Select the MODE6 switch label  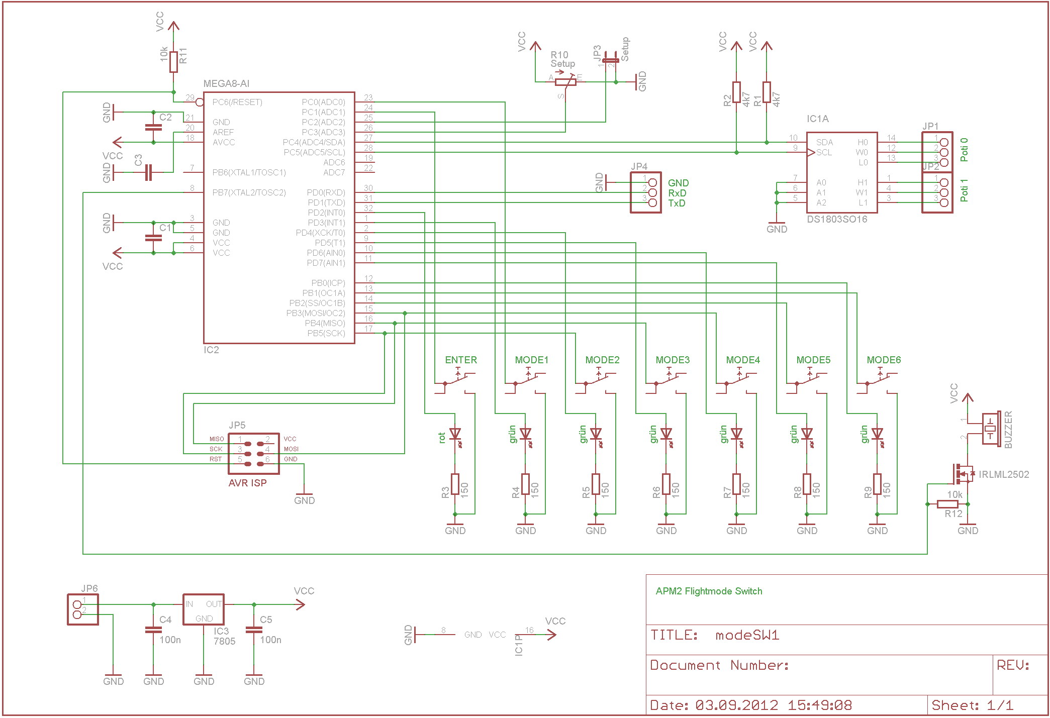pos(884,360)
